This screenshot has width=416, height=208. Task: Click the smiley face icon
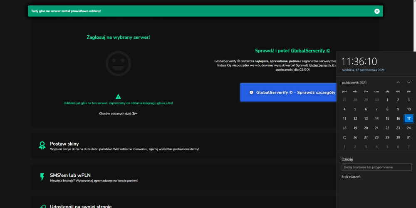click(118, 64)
